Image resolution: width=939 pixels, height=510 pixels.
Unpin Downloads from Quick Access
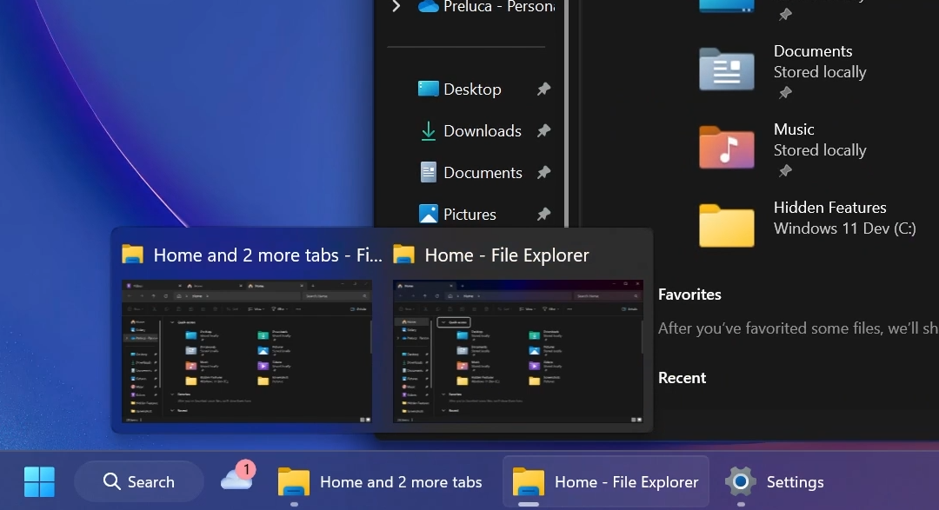pos(544,130)
